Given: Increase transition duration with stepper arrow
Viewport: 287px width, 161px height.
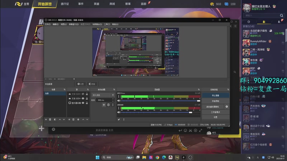Looking at the screenshot, I should (x=113, y=99).
